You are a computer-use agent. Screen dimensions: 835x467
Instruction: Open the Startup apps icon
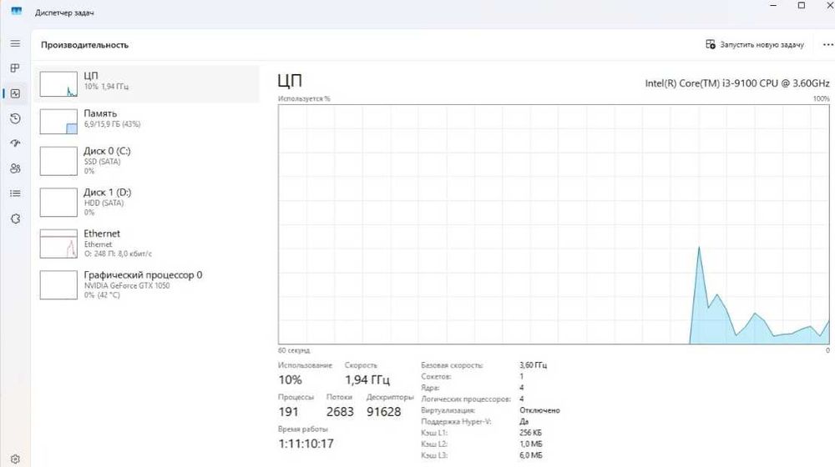[15, 143]
